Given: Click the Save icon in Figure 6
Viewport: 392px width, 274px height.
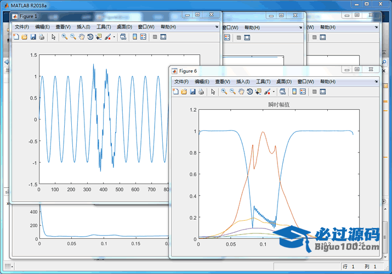Looking at the screenshot, I should click(x=192, y=92).
